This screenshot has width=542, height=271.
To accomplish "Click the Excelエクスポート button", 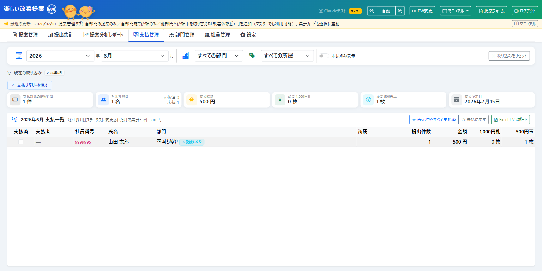I will tap(510, 120).
